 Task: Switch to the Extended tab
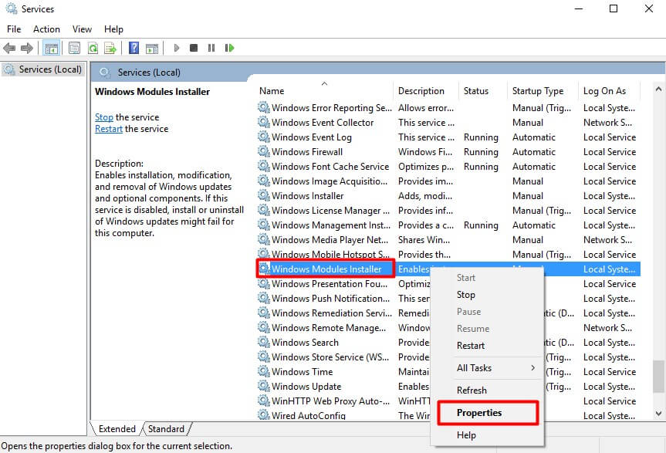click(117, 429)
